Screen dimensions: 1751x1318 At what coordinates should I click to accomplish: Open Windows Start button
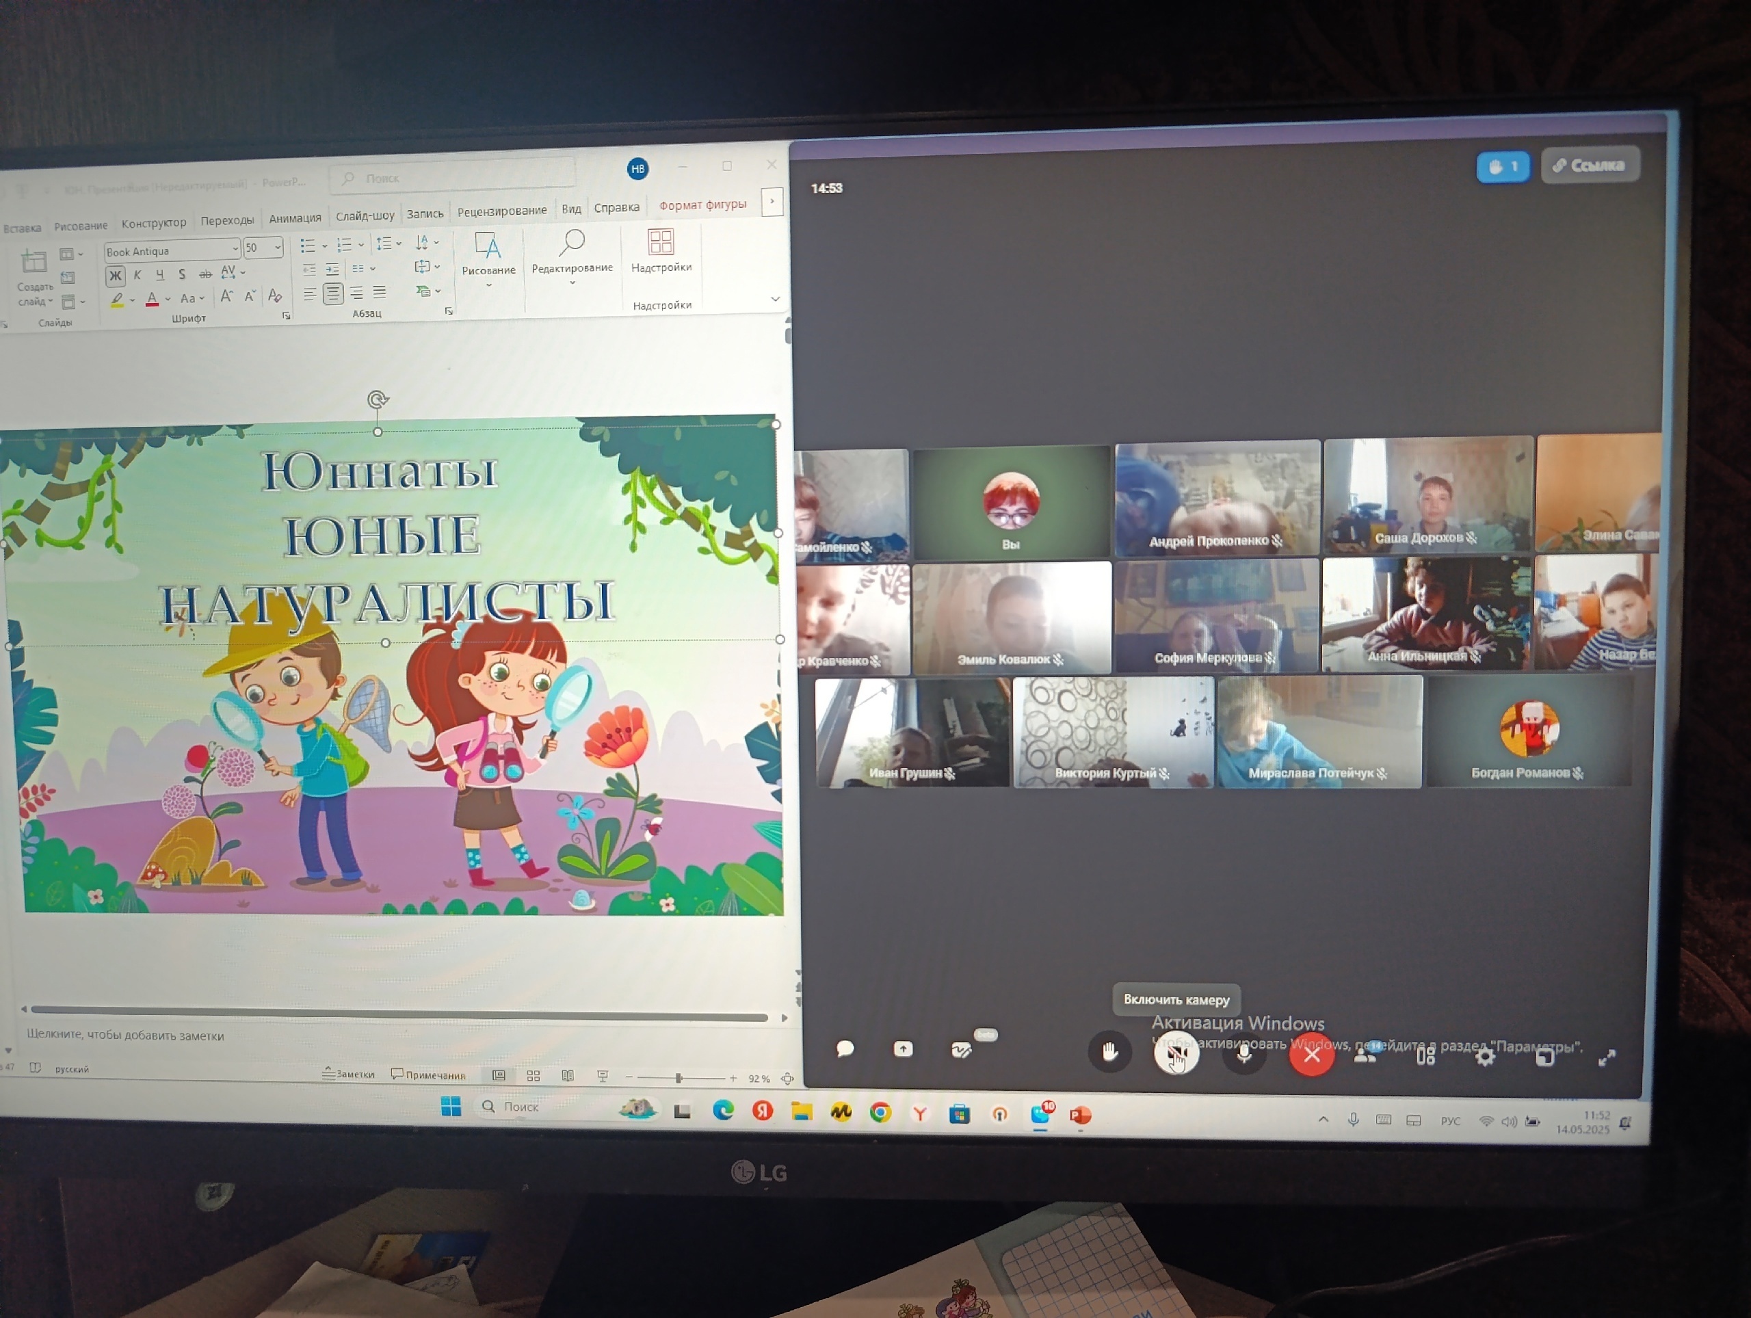(x=451, y=1107)
